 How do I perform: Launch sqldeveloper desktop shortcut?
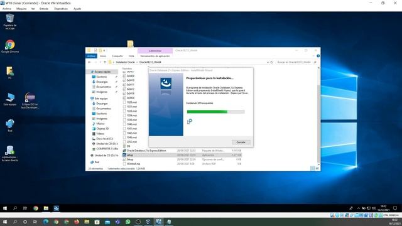pyautogui.click(x=10, y=153)
